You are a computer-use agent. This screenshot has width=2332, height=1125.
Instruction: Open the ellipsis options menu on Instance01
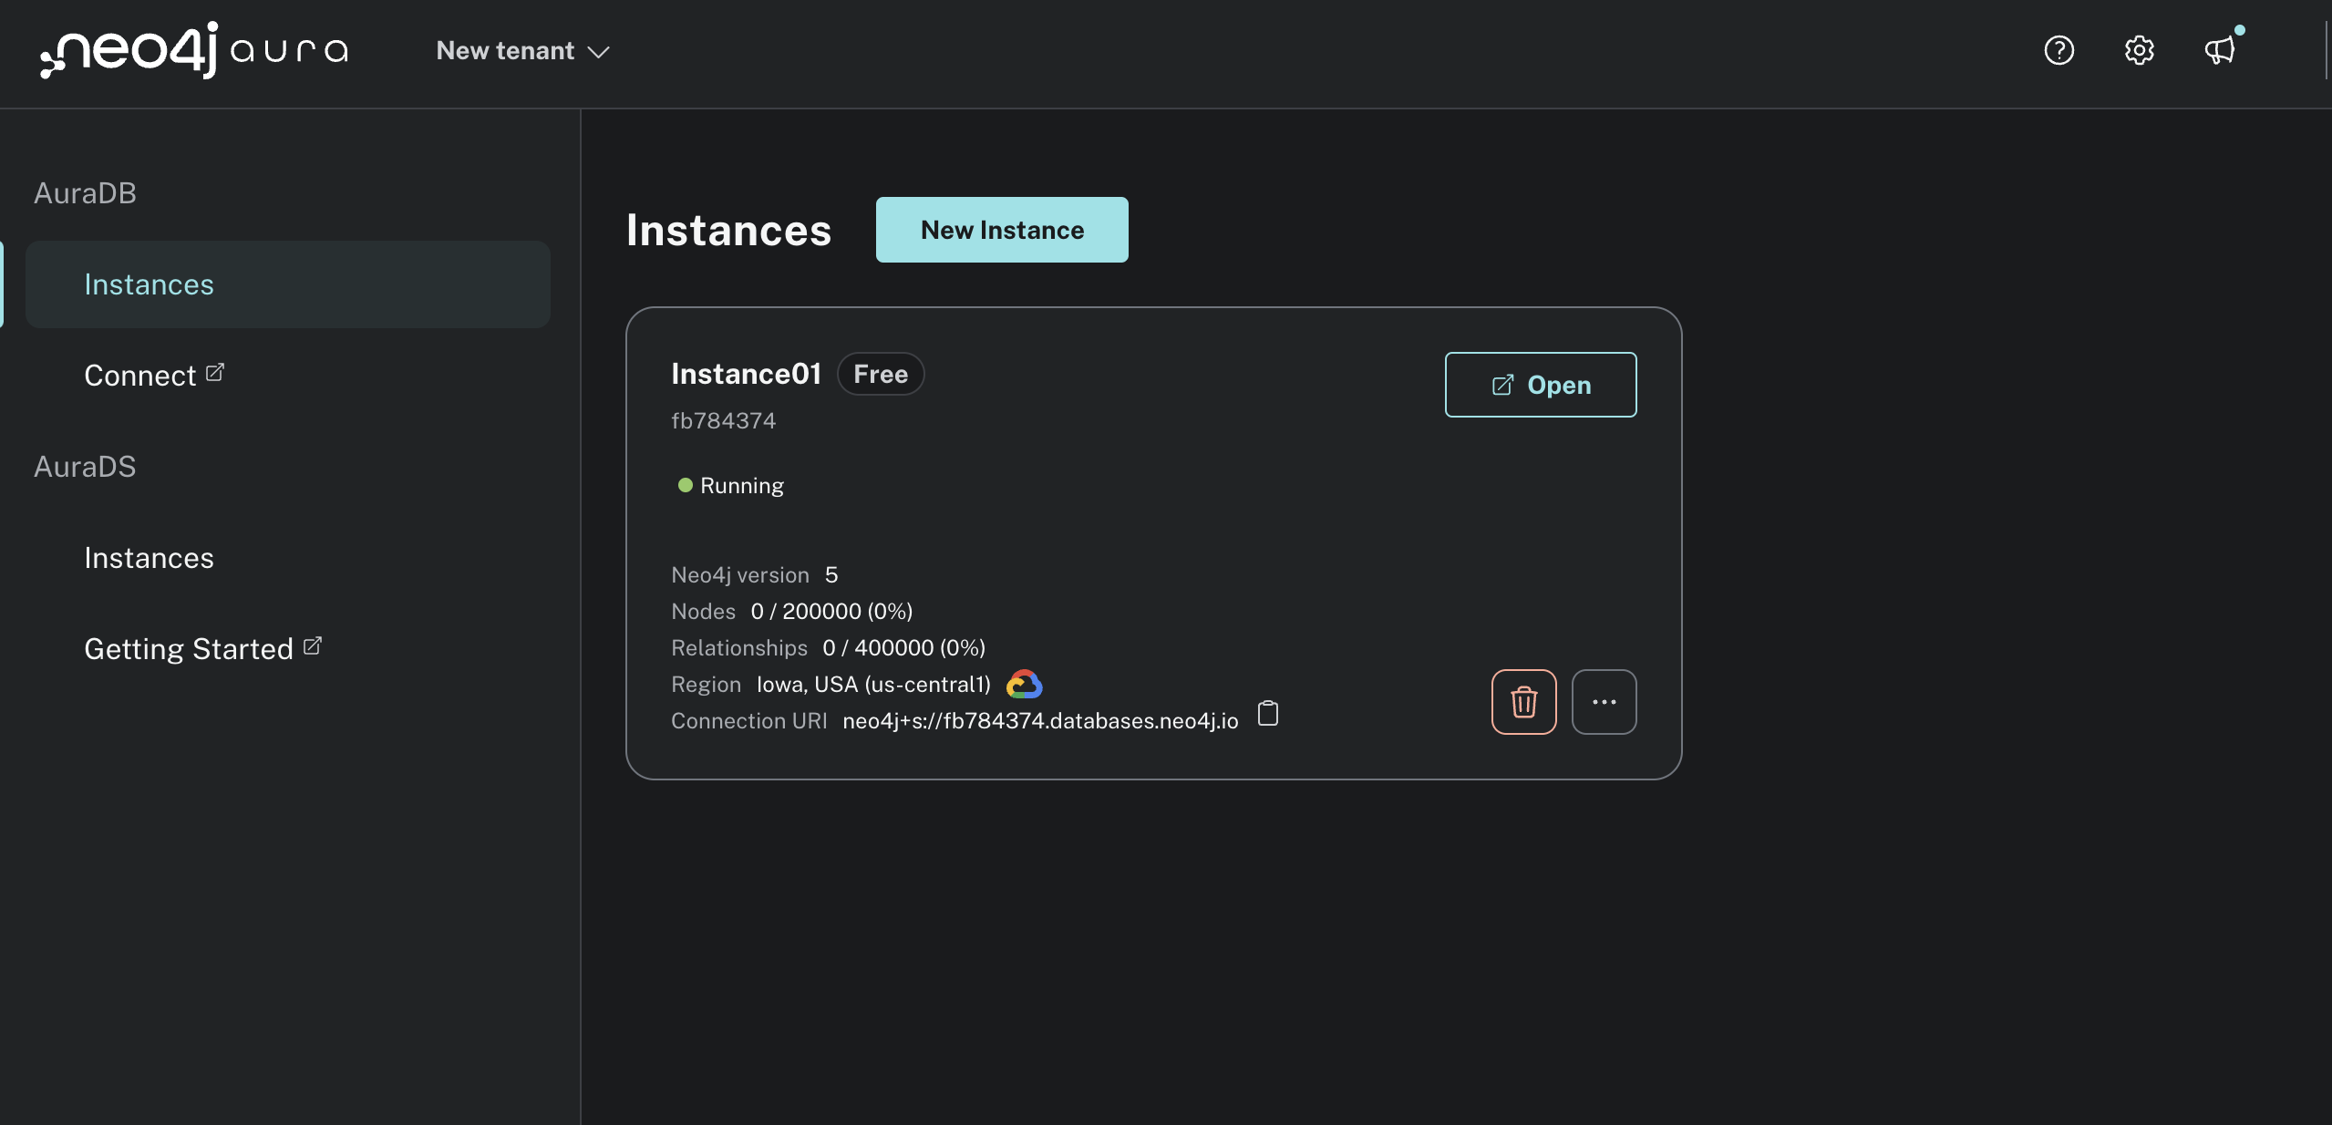click(x=1604, y=701)
